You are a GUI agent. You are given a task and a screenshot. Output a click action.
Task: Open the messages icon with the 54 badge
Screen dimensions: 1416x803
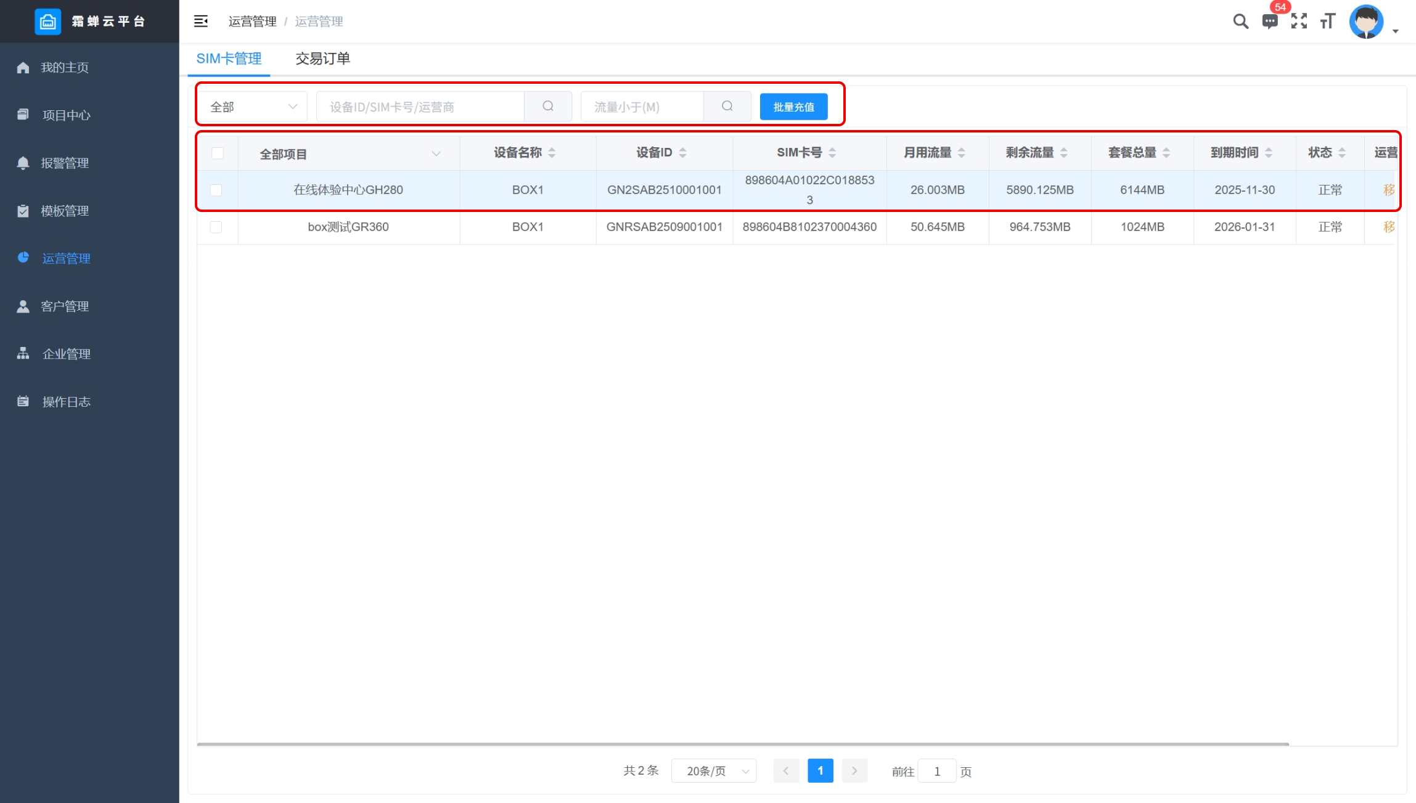1269,22
